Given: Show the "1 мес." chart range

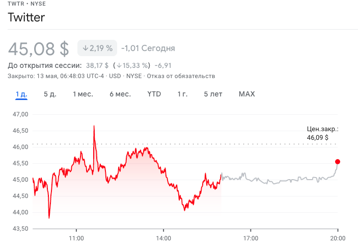Looking at the screenshot, I should [x=83, y=94].
